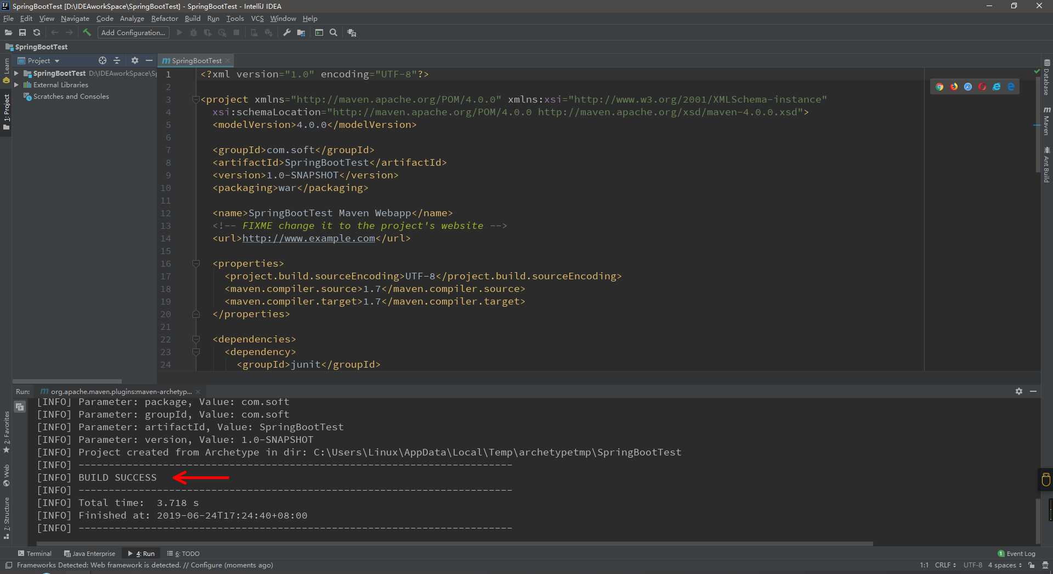Open the Database side tool window
This screenshot has height=574, width=1053.
(1046, 77)
